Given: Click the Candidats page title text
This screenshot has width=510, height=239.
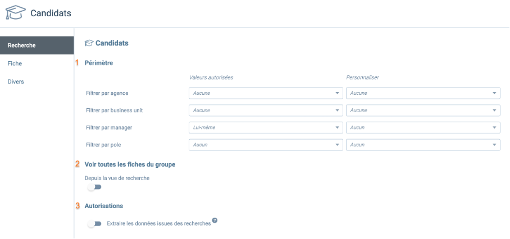Looking at the screenshot, I should coord(51,13).
